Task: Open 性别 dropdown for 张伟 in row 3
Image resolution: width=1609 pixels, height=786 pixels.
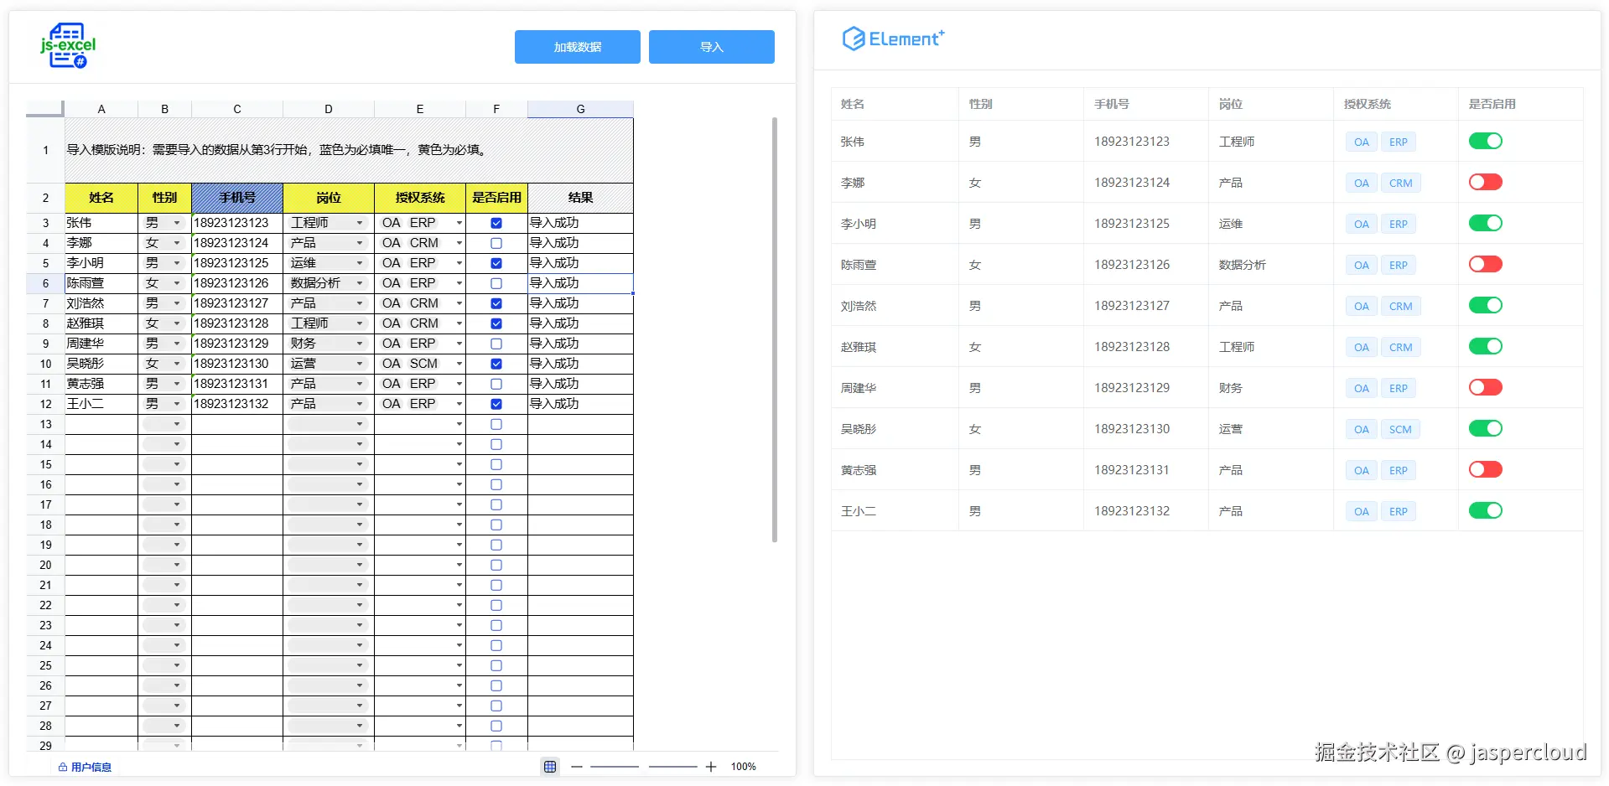Action: (x=177, y=223)
